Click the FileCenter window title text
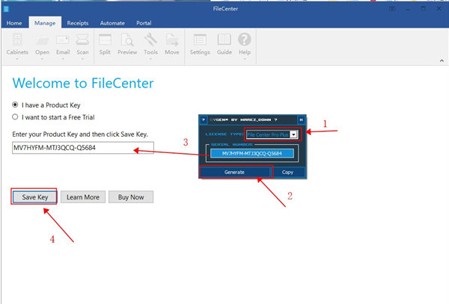This screenshot has width=449, height=304. tap(225, 9)
